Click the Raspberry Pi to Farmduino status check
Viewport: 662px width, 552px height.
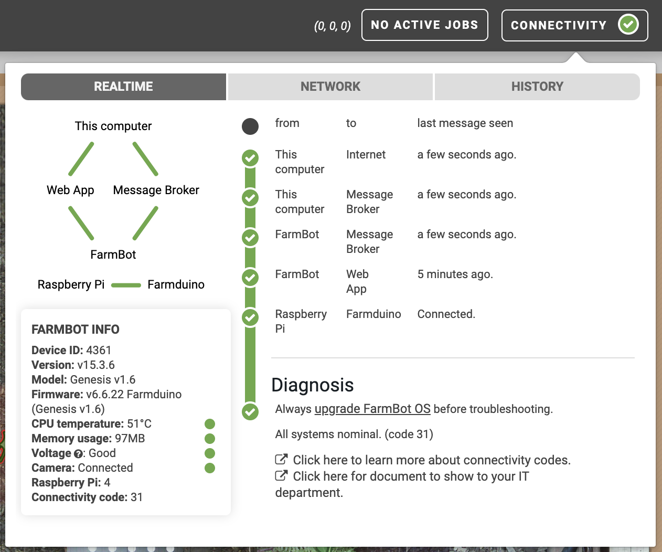tap(250, 317)
